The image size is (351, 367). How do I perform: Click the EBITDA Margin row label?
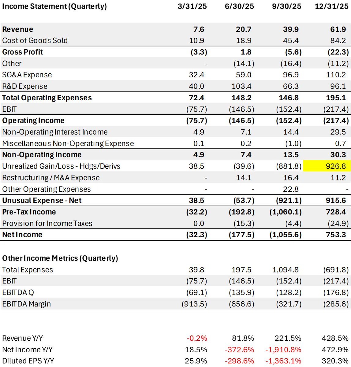coord(26,304)
